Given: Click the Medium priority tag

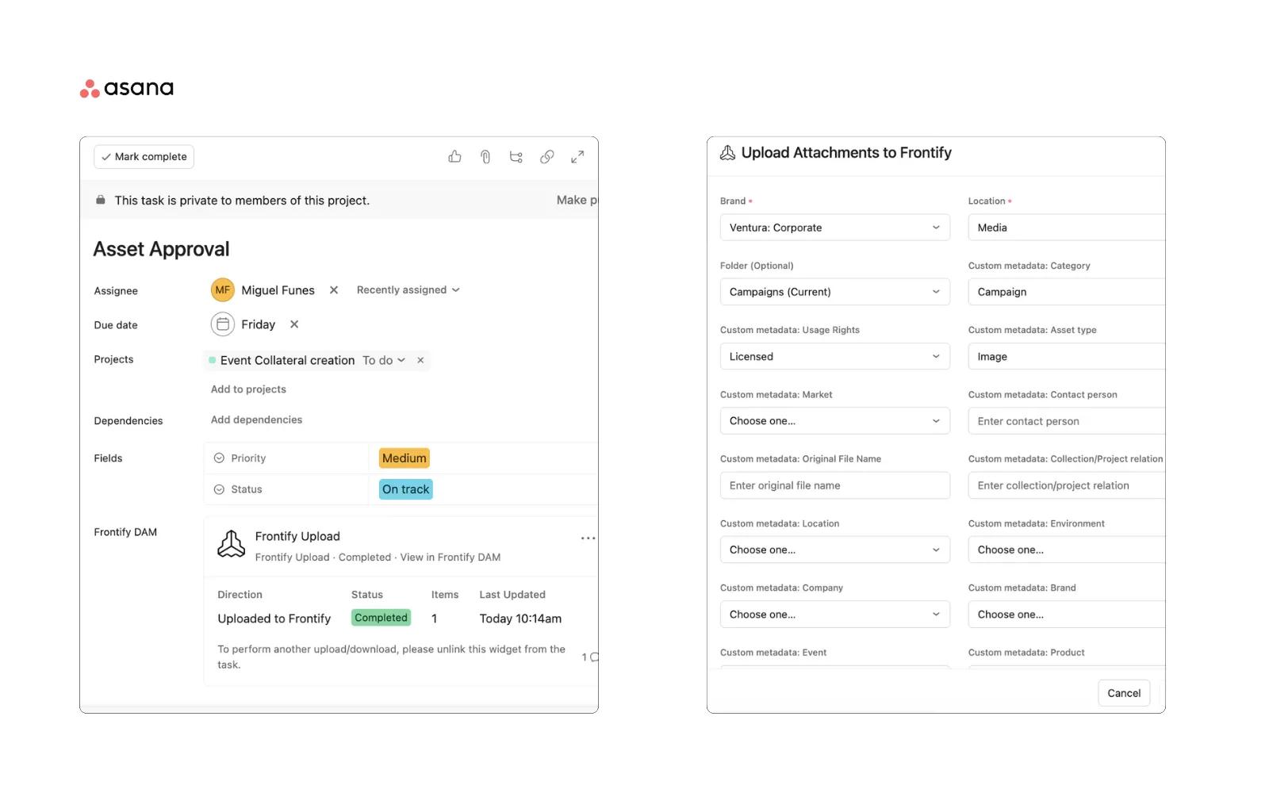Looking at the screenshot, I should coord(404,458).
